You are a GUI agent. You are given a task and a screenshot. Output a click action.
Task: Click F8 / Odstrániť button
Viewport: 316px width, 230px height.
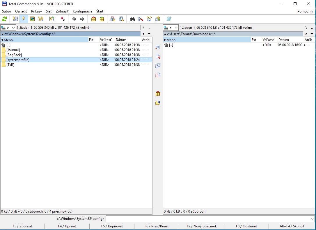246,226
